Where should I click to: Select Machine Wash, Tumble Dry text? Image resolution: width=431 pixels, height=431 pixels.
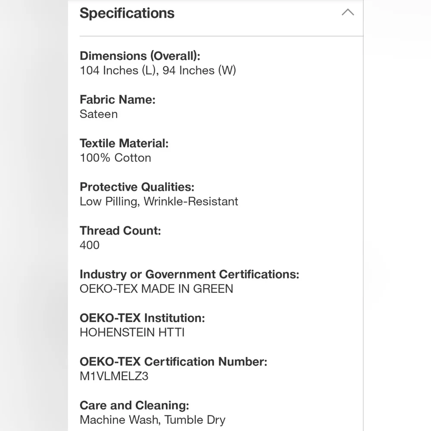[153, 420]
